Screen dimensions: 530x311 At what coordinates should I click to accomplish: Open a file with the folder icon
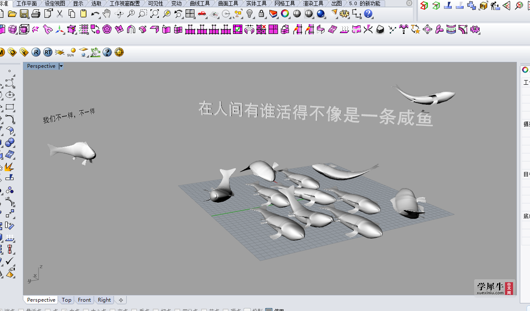pos(12,14)
